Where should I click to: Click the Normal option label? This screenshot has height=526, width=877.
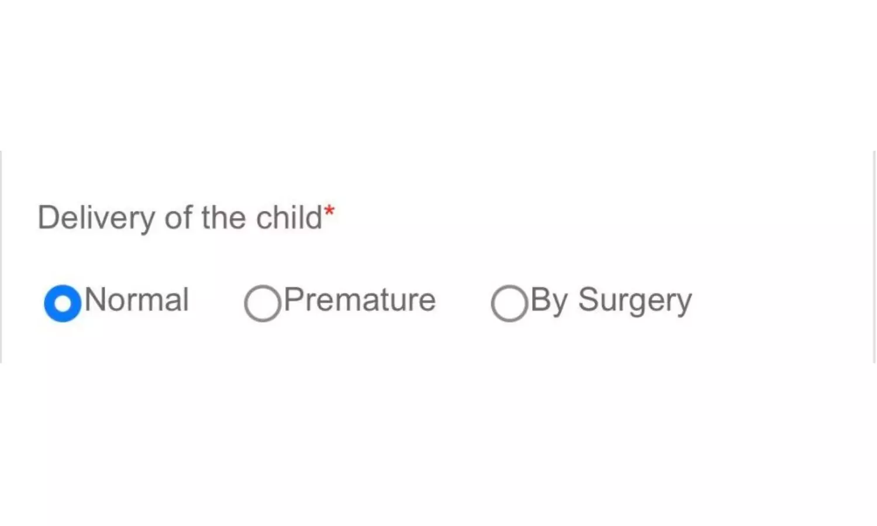tap(136, 300)
